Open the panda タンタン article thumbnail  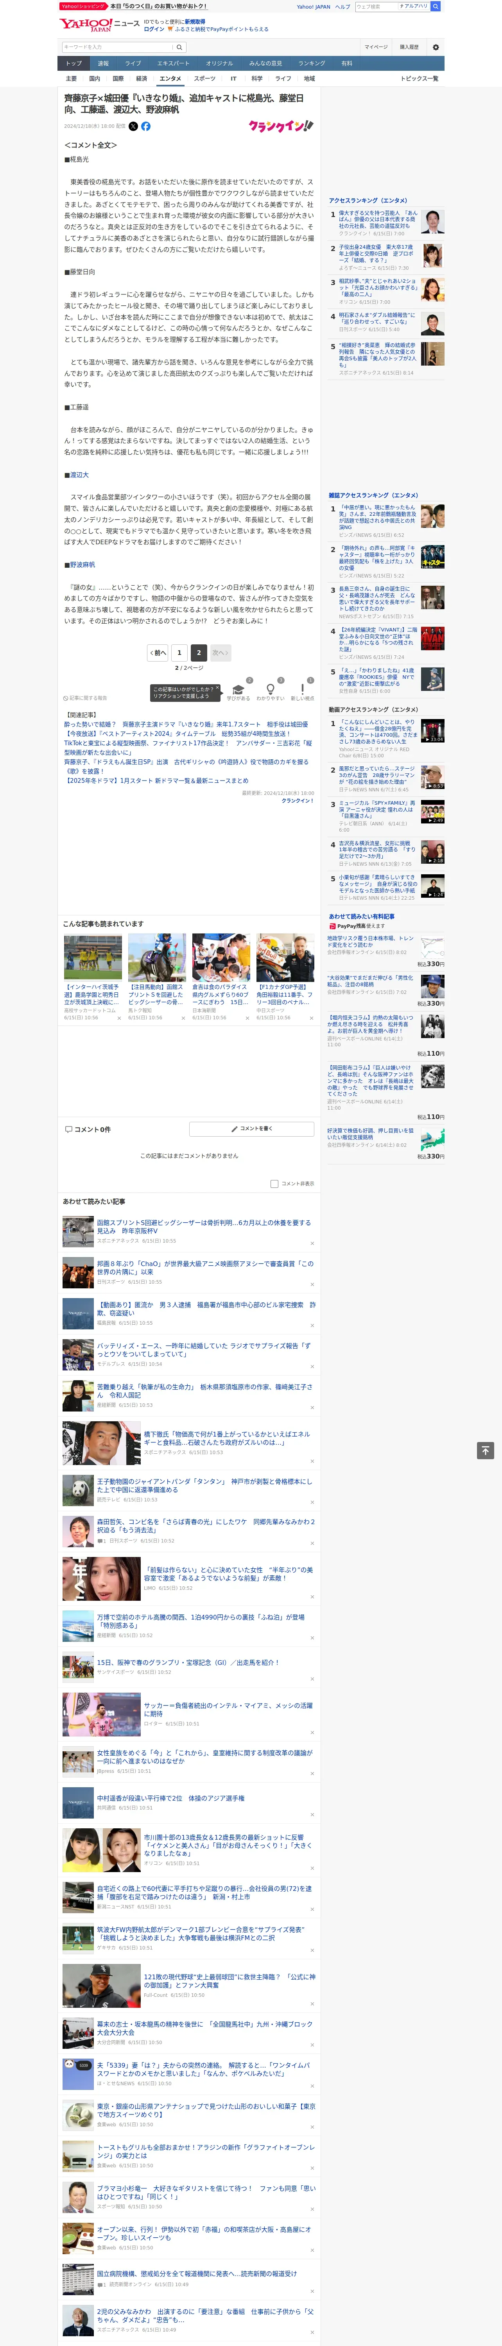coord(78,1490)
